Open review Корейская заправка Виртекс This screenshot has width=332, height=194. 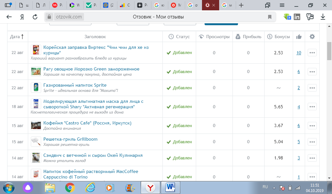coord(96,50)
